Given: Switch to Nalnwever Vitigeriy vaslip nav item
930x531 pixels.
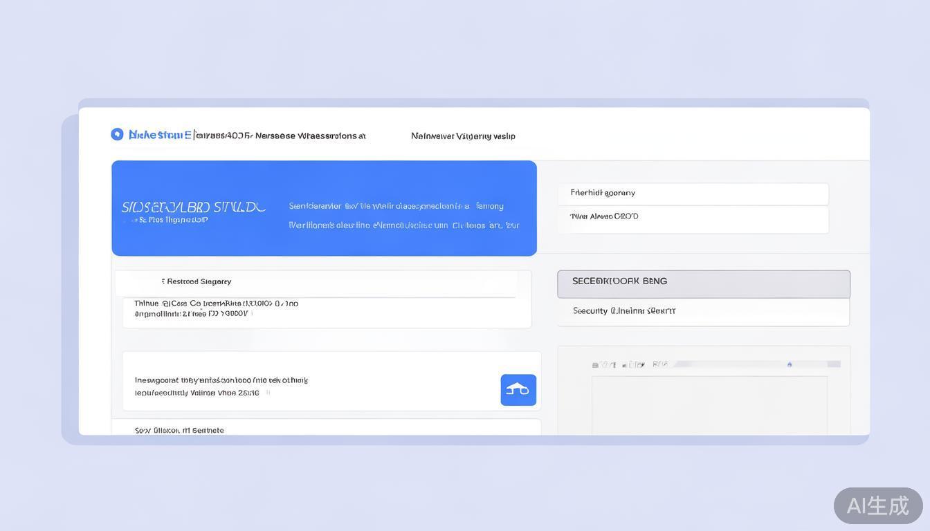Looking at the screenshot, I should (463, 136).
